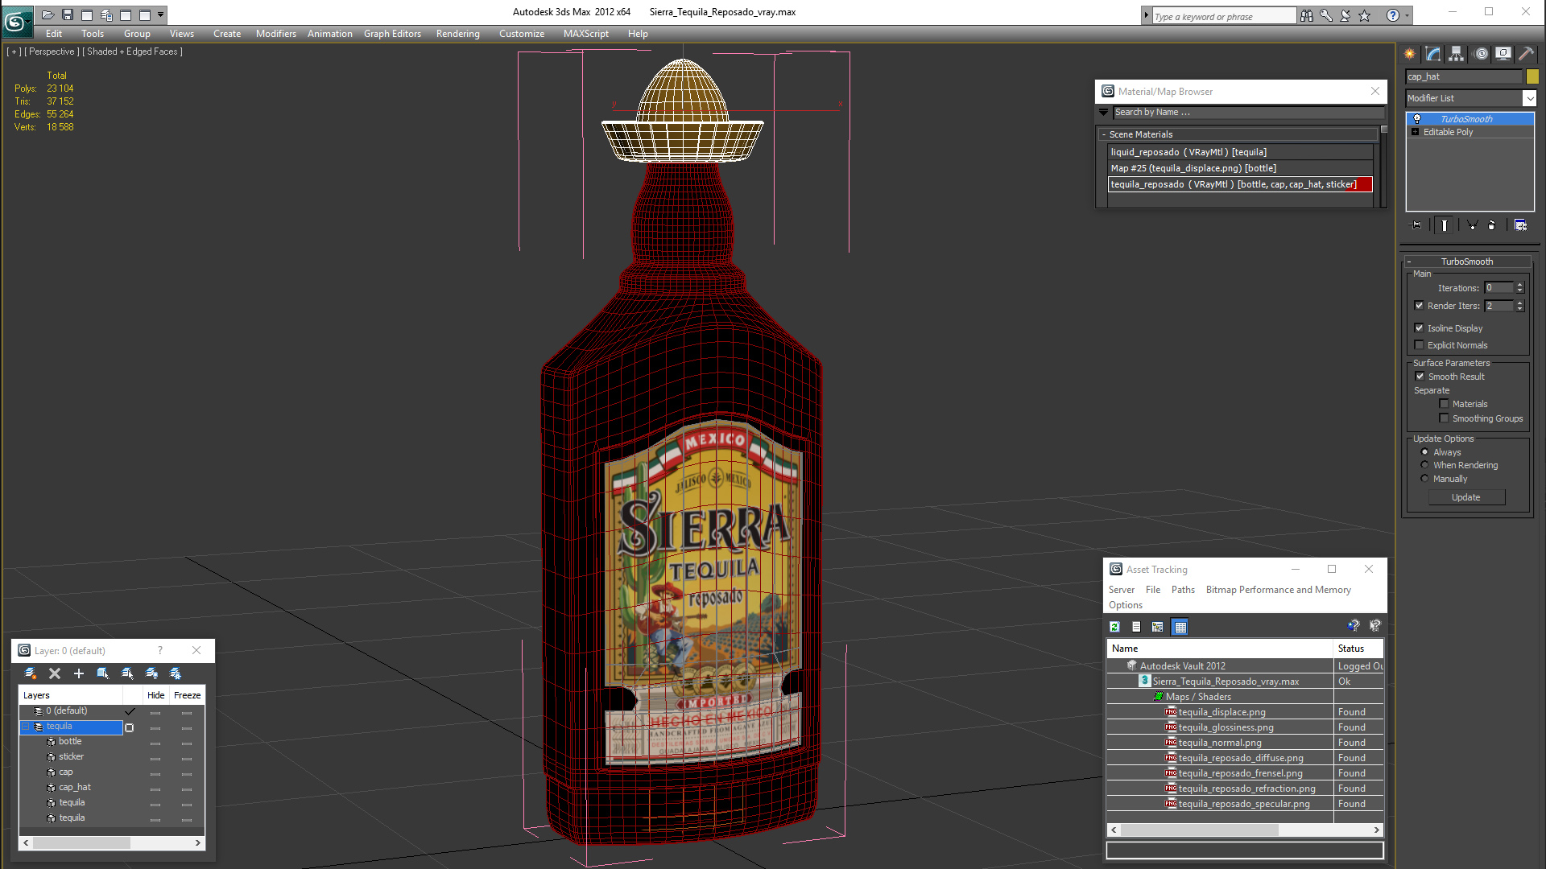Open the Paths menu in Asset Tracking
1546x869 pixels.
tap(1183, 590)
